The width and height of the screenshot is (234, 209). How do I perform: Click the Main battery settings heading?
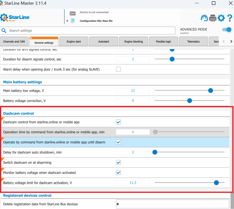(22, 82)
